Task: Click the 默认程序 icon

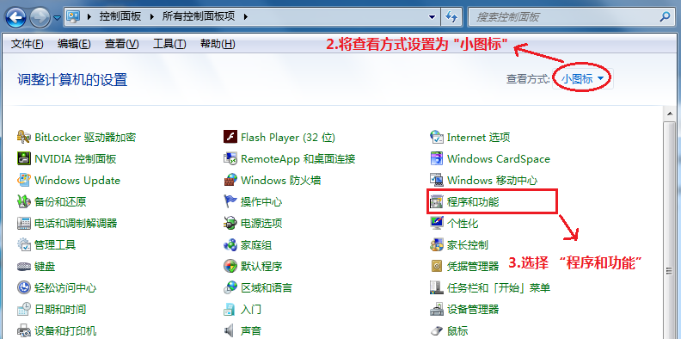Action: tap(230, 266)
